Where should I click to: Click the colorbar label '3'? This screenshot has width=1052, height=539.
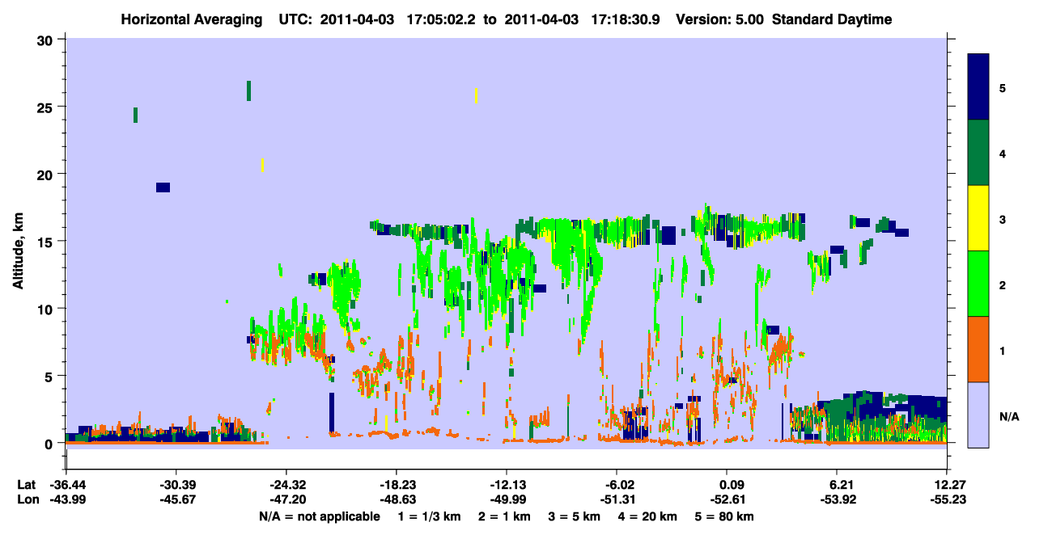pyautogui.click(x=1002, y=218)
